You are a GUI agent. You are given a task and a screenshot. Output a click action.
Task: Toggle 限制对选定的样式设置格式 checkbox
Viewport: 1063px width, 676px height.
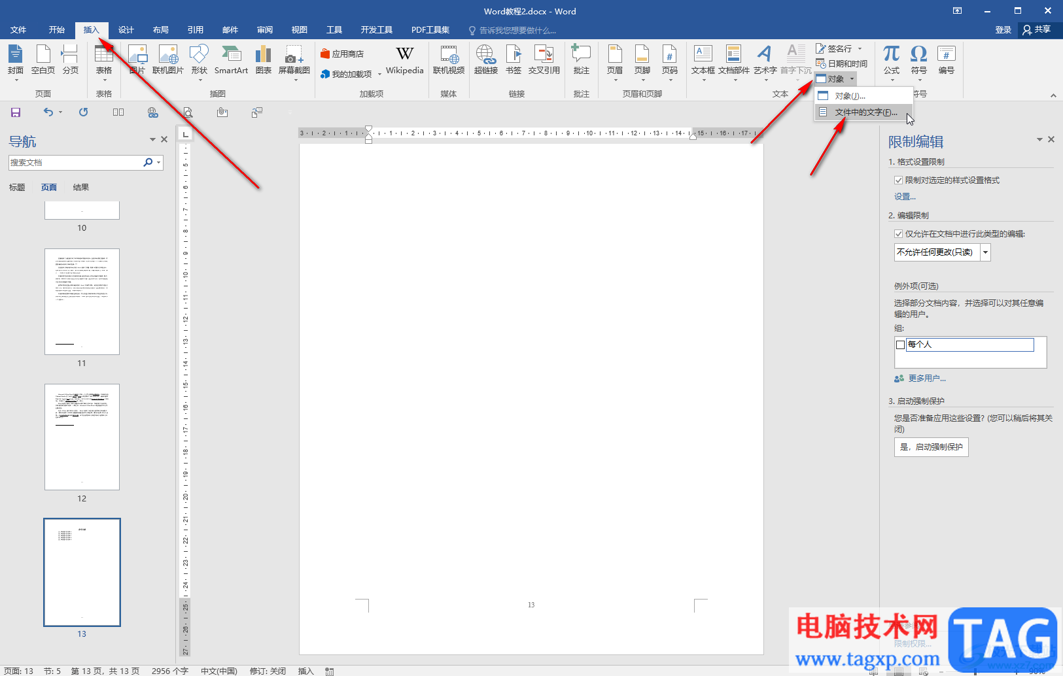click(x=899, y=180)
